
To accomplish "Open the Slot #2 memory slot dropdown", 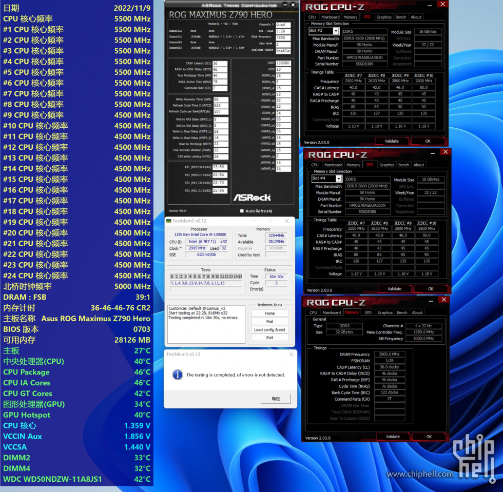I will [336, 31].
